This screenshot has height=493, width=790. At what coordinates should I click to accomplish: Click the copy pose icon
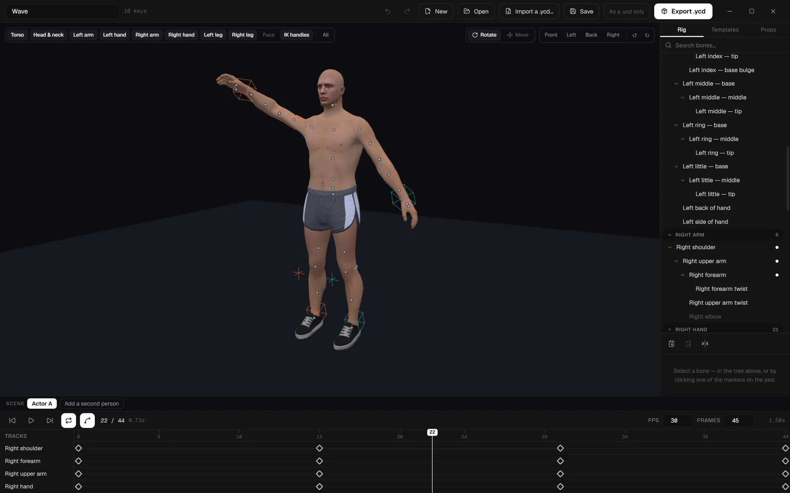[x=672, y=344]
